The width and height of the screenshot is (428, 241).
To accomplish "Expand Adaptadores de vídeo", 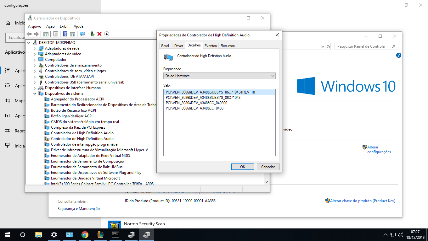I will [35, 54].
